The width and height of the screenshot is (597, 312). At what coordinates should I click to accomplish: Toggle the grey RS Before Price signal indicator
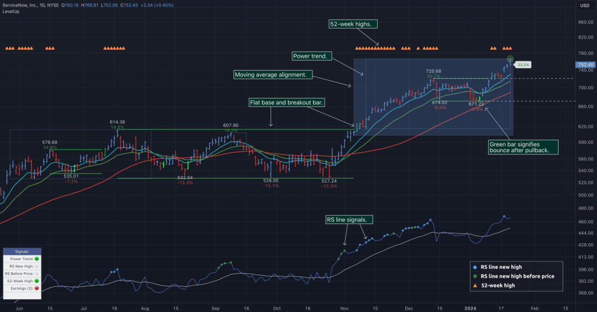pyautogui.click(x=37, y=273)
